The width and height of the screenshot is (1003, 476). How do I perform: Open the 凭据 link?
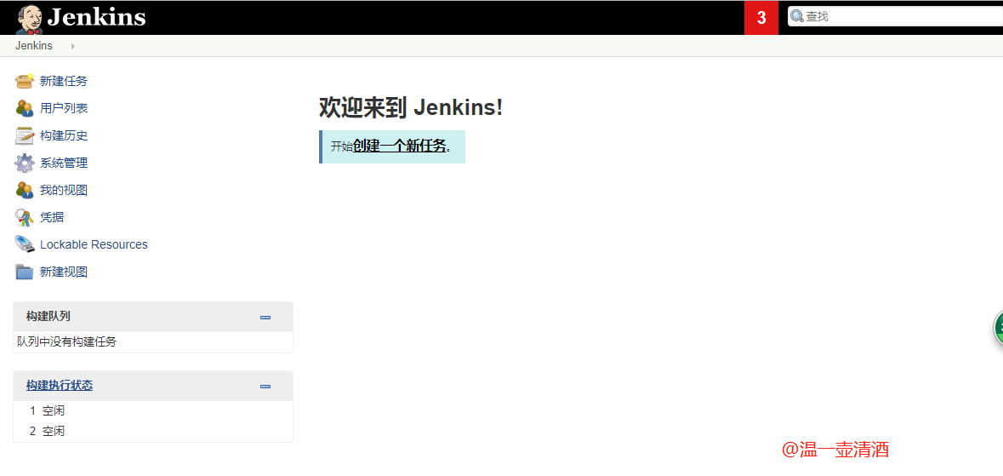[x=52, y=217]
